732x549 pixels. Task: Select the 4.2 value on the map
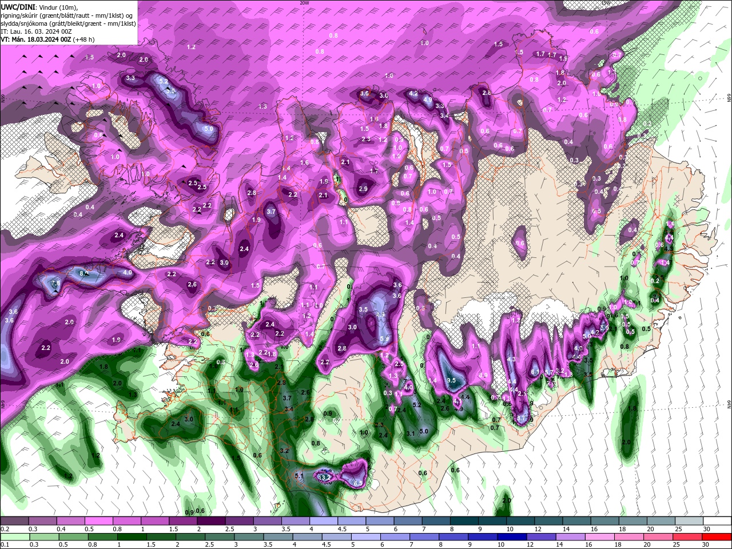[x=413, y=93]
